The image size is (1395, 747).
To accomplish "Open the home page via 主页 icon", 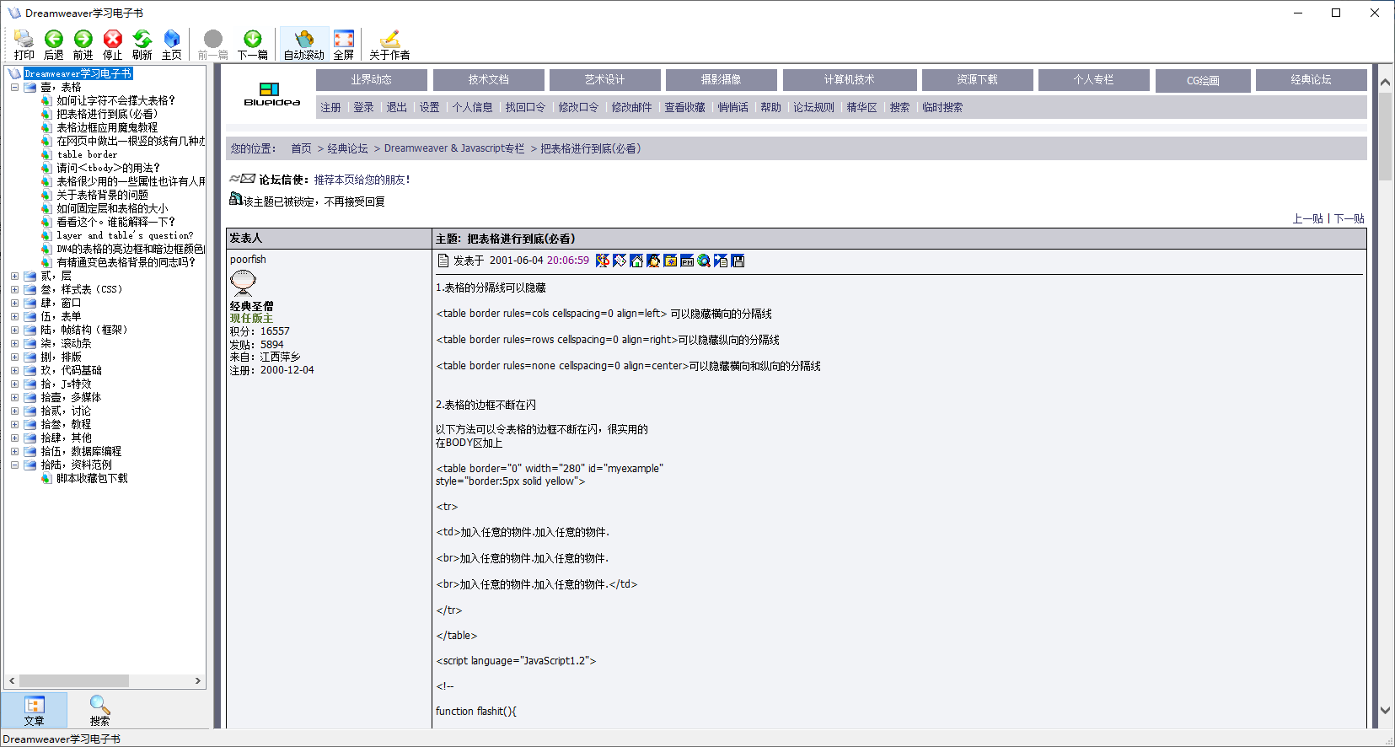I will coord(171,44).
